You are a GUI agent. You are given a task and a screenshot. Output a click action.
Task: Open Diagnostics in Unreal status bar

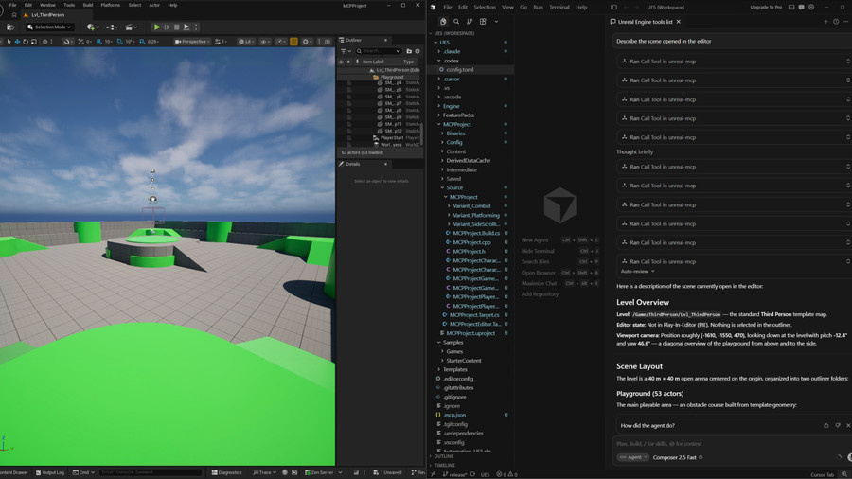pyautogui.click(x=226, y=472)
